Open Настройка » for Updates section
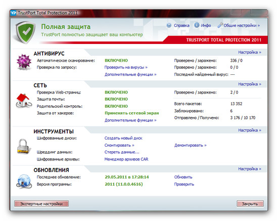Image resolution: width=278 pixels, height=221 pixels. [x=250, y=169]
